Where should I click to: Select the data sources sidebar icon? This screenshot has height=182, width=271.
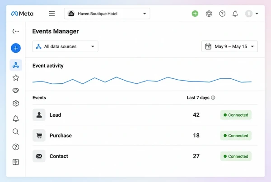tap(16, 65)
